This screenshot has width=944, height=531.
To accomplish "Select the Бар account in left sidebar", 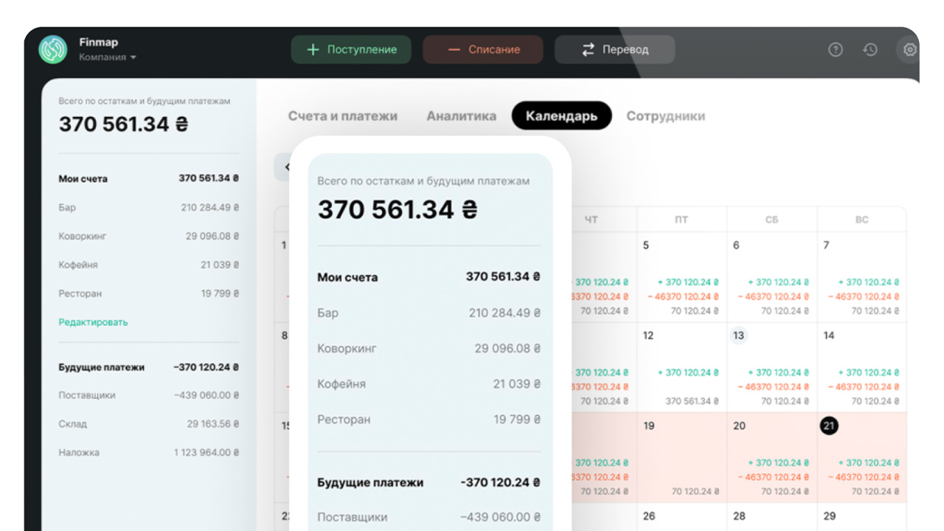I will (x=149, y=207).
